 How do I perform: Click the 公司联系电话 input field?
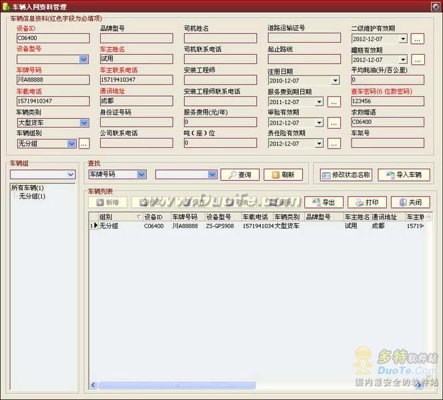click(137, 143)
